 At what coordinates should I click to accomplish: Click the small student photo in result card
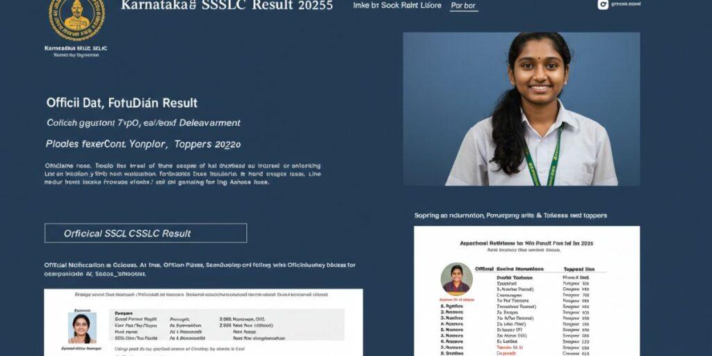point(82,327)
